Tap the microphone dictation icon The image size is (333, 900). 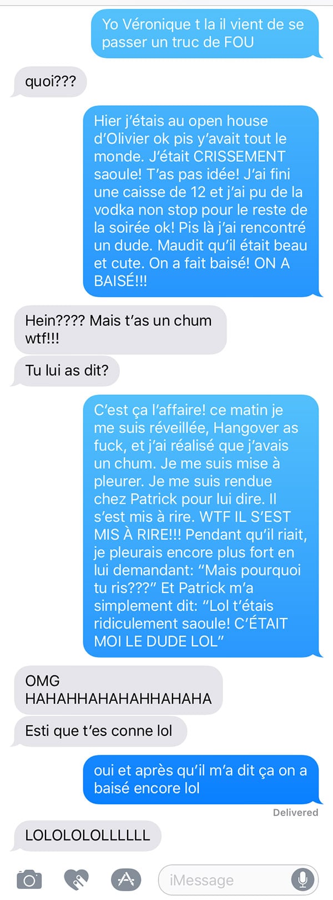(302, 880)
